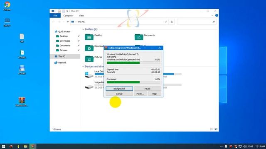Open the View ribbon tab
Screen dimensions: 266x149
(81, 16)
